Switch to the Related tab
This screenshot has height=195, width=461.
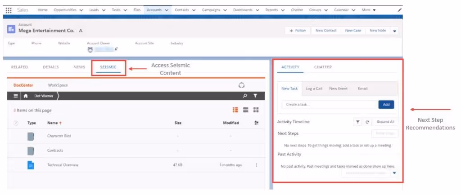(x=19, y=67)
